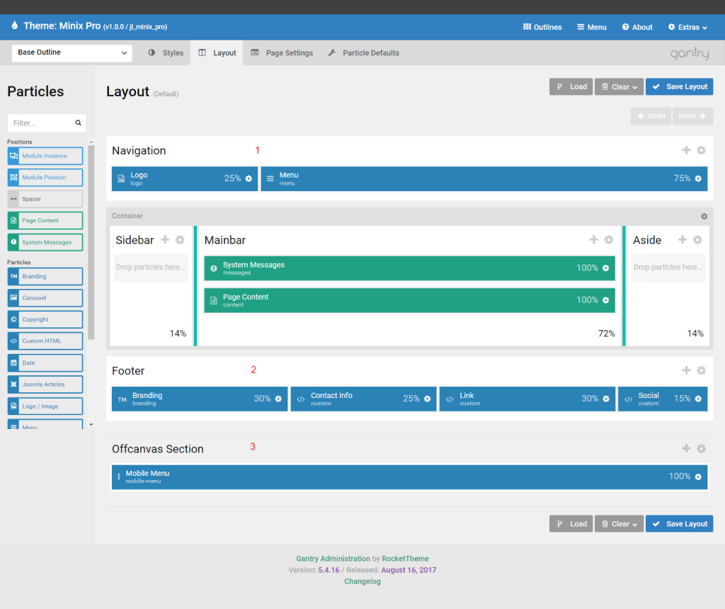Add a particle to the Navigation section
Screen dimensions: 725x609
click(x=685, y=150)
